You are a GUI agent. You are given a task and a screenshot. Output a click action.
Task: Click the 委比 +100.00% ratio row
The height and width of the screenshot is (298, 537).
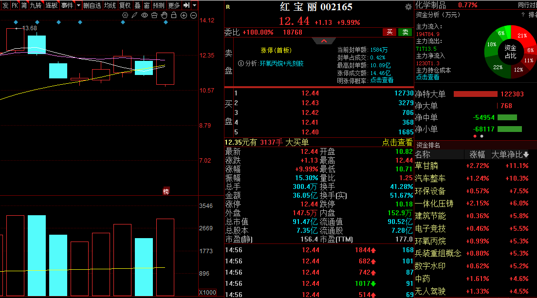pyautogui.click(x=263, y=32)
